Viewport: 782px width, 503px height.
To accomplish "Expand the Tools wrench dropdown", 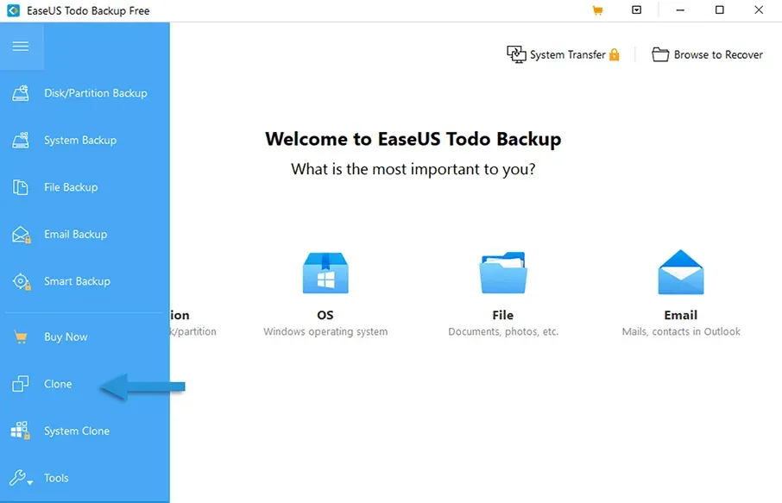I will click(21, 478).
